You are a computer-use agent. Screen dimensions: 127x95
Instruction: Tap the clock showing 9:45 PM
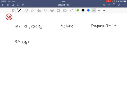[3, 1]
